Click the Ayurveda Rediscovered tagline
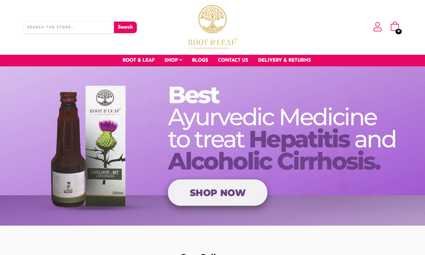Image resolution: width=425 pixels, height=255 pixels. (211, 48)
